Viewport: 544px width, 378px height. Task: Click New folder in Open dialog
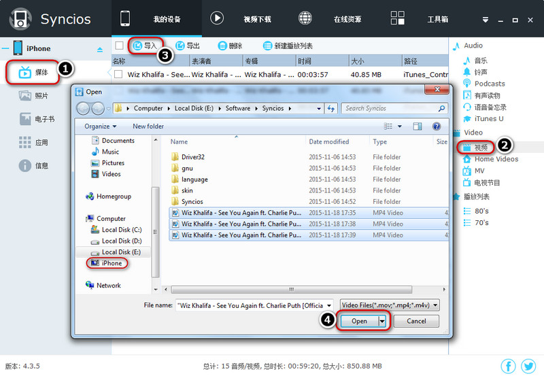[148, 126]
